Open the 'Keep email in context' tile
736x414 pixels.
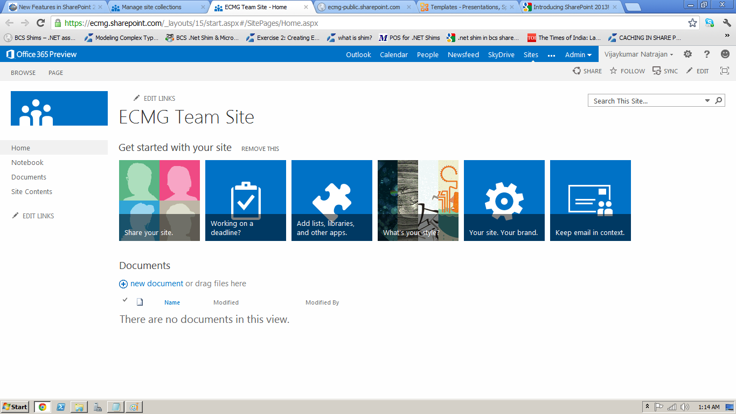(591, 201)
